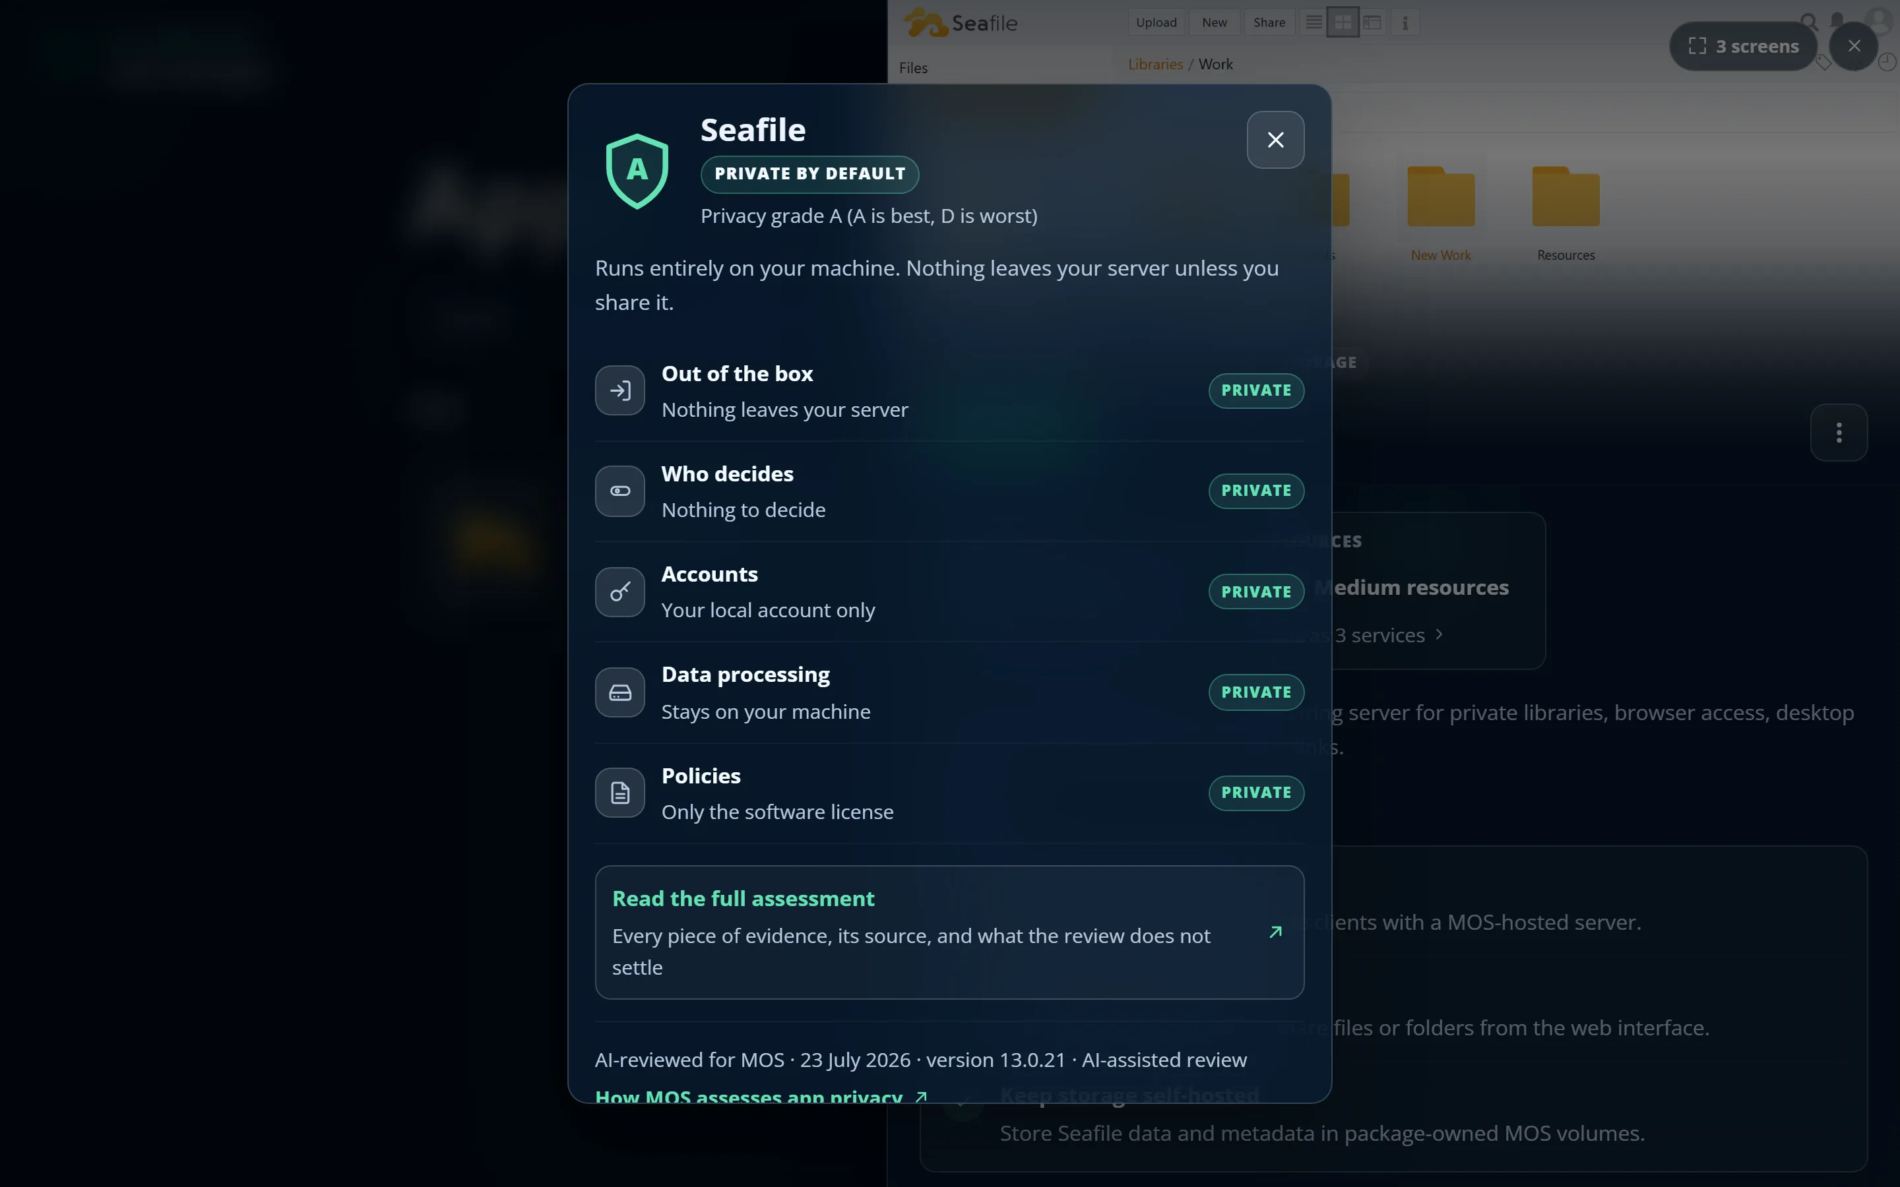Click the 'Privacy grade A (A is best, D is worst)' text

(868, 216)
